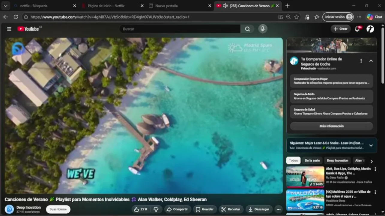This screenshot has height=216, width=385.
Task: Open a new browser tab with plus
Action: 288,6
